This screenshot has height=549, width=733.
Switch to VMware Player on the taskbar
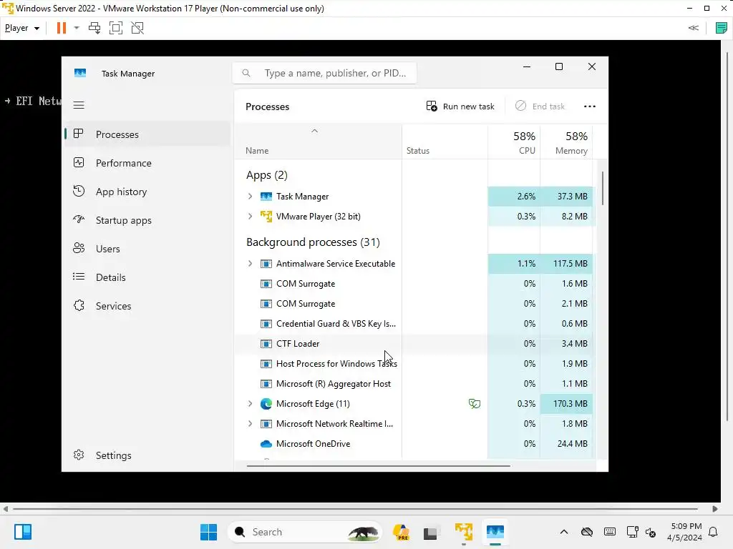[x=464, y=532]
